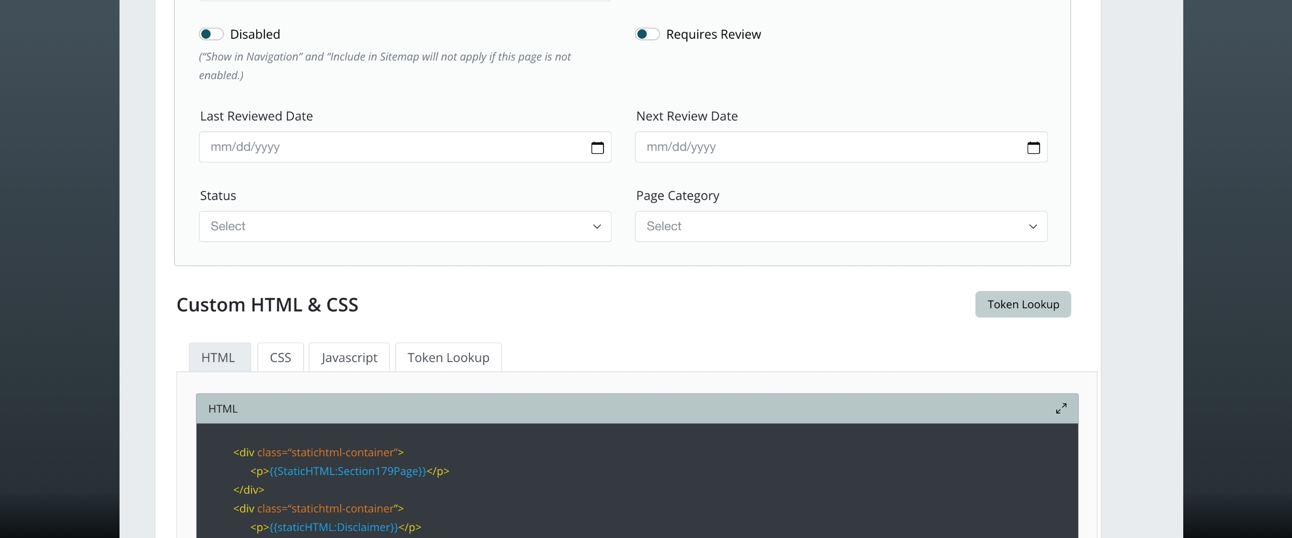Expand the Status select chevron

click(596, 226)
